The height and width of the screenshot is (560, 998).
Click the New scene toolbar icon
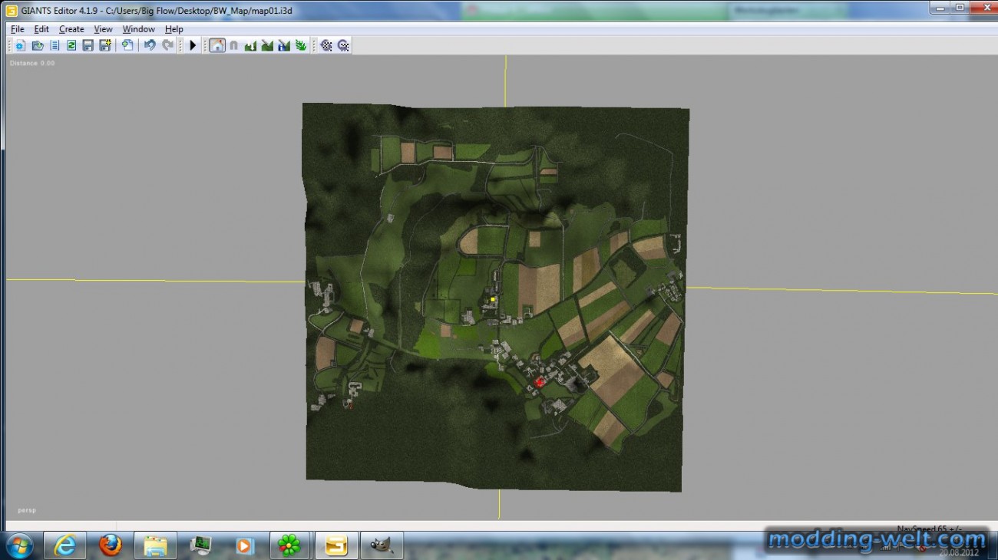coord(21,45)
